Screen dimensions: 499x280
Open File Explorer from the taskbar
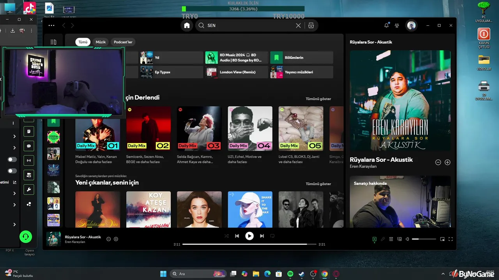256,274
